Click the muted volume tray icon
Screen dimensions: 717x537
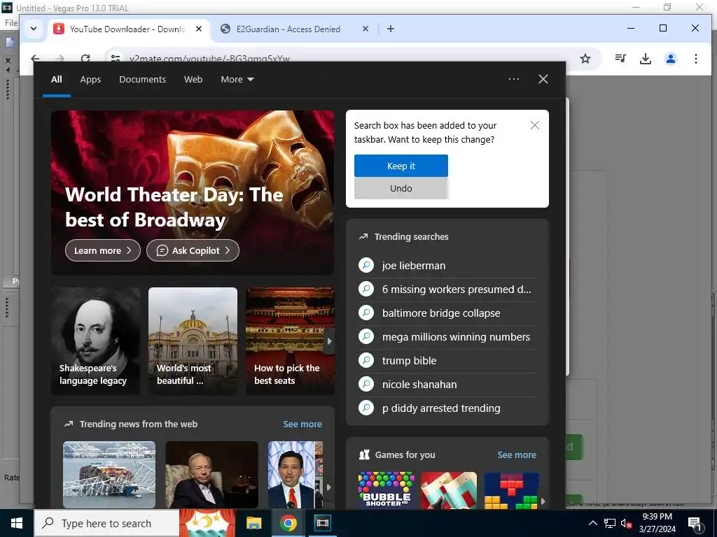[626, 523]
